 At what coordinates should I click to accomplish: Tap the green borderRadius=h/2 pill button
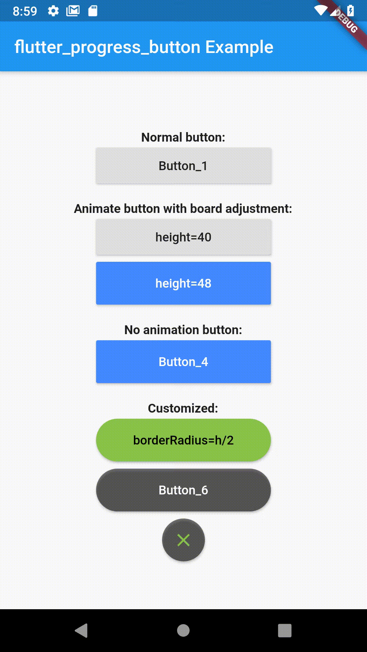pos(183,440)
